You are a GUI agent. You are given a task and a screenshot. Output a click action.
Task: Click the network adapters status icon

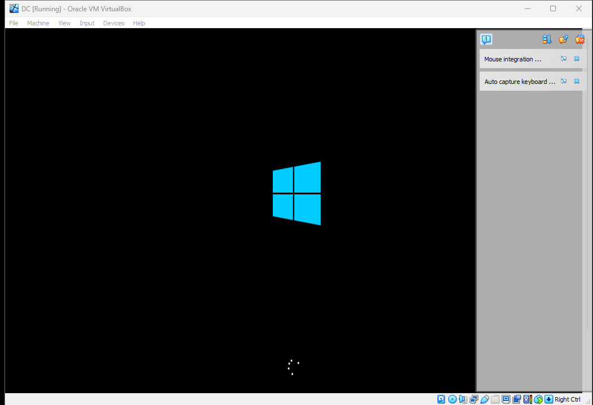pyautogui.click(x=474, y=399)
